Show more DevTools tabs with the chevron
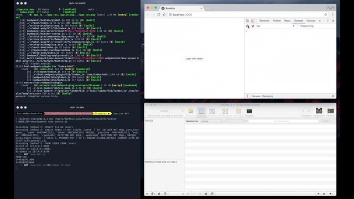The height and width of the screenshot is (199, 354). tap(320, 21)
